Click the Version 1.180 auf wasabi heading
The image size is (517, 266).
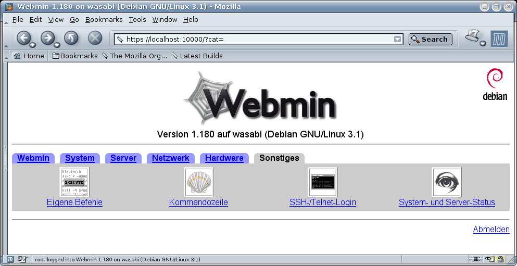point(260,134)
